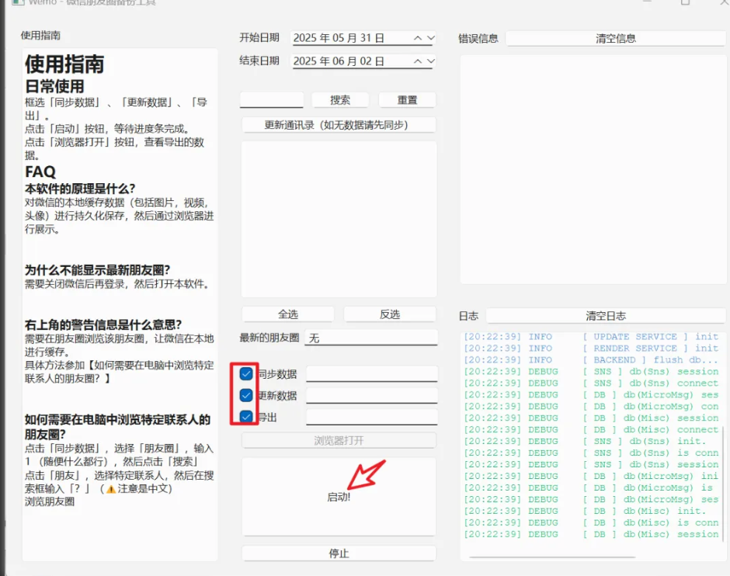The width and height of the screenshot is (730, 576).
Task: Click 本软件的原理是什么? question
Action: tap(80, 189)
